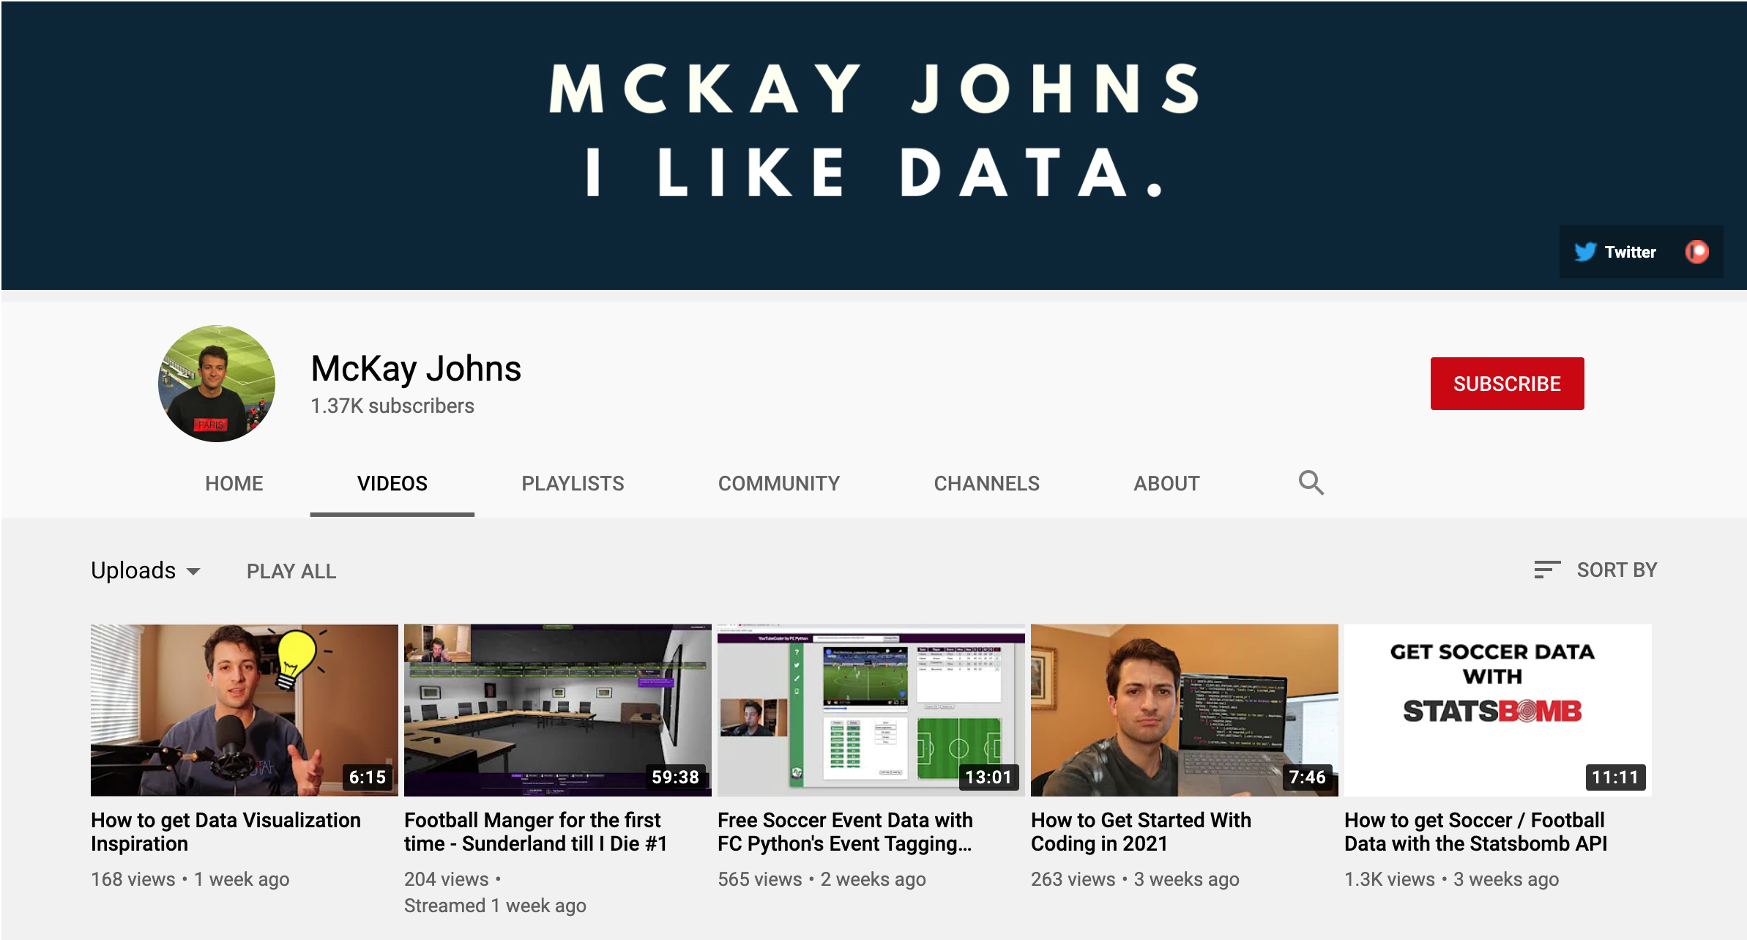1747x940 pixels.
Task: Click the Twitter bird icon in banner
Action: tap(1585, 252)
